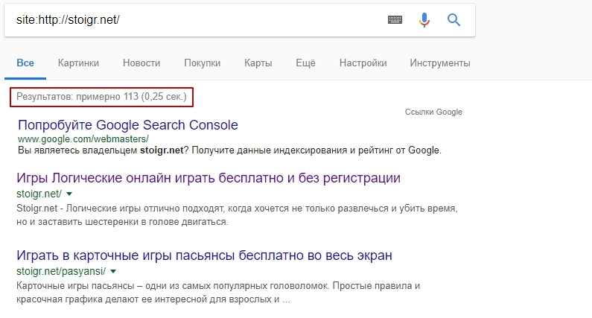
Task: Open Настройки menu
Action: (363, 63)
